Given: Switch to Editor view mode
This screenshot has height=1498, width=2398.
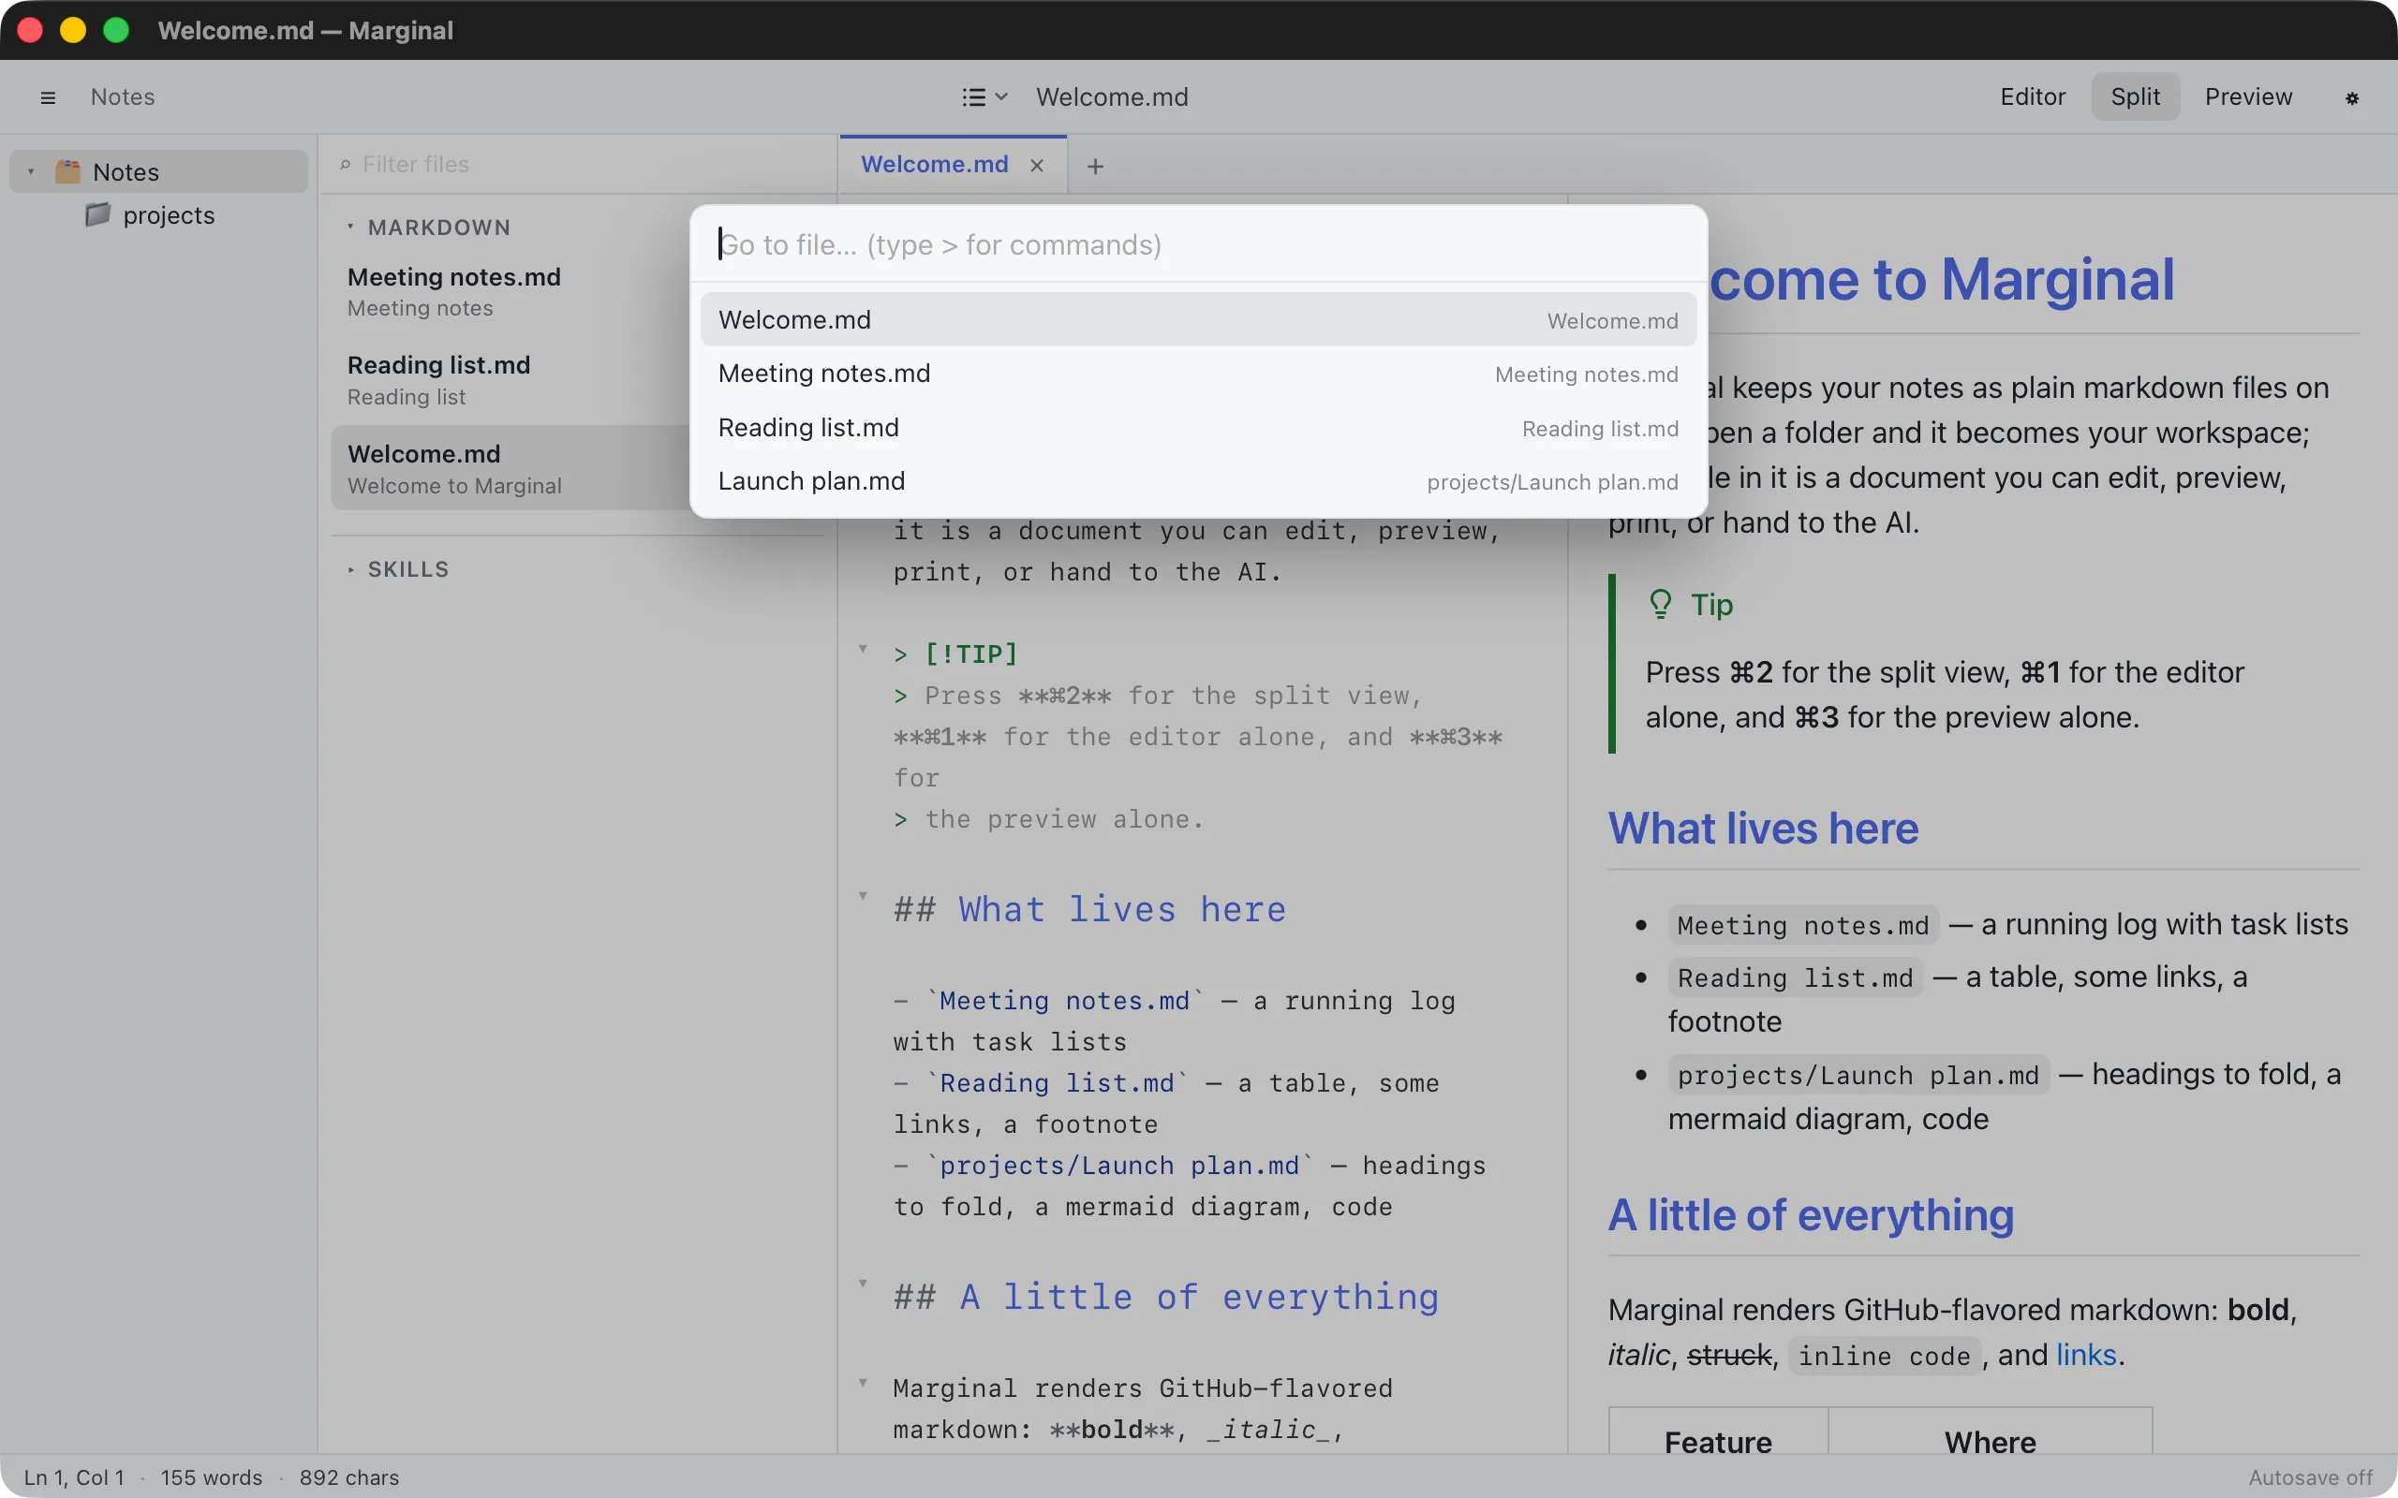Looking at the screenshot, I should (2033, 96).
